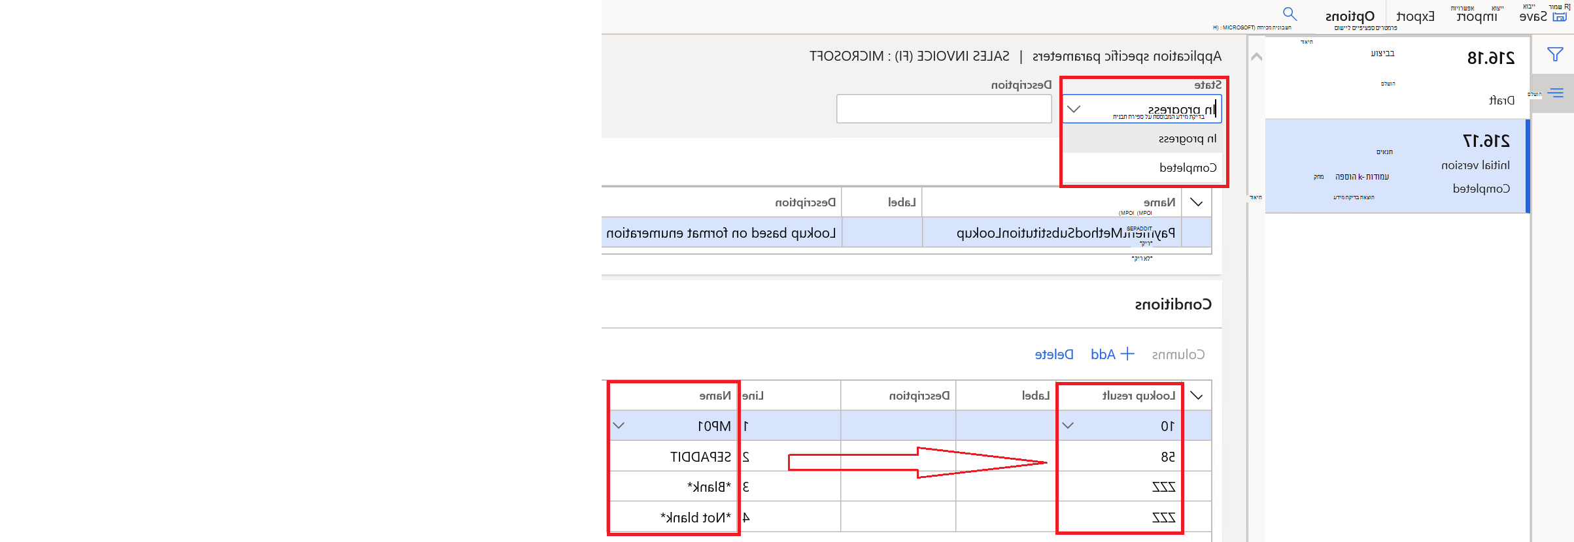This screenshot has height=542, width=1574.
Task: Click the MP01 name cell
Action: (x=674, y=426)
